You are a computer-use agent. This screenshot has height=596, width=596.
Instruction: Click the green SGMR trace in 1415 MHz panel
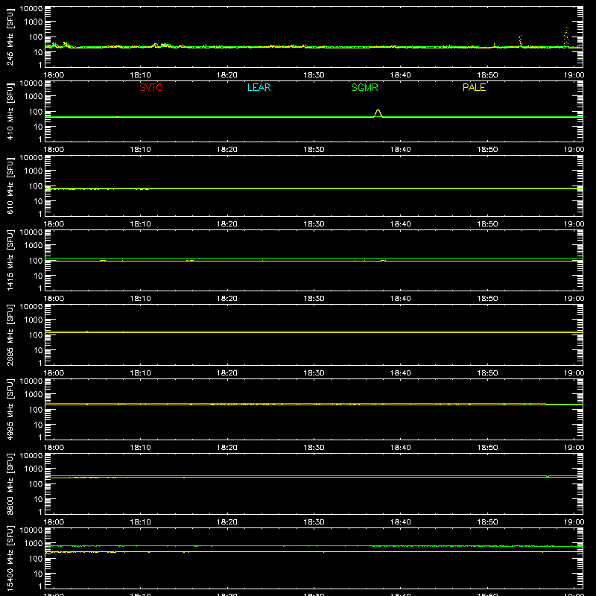314,258
